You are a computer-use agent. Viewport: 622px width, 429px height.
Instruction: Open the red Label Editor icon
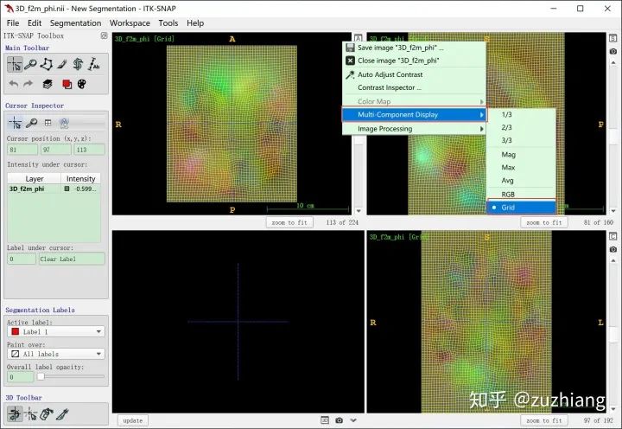pos(67,84)
